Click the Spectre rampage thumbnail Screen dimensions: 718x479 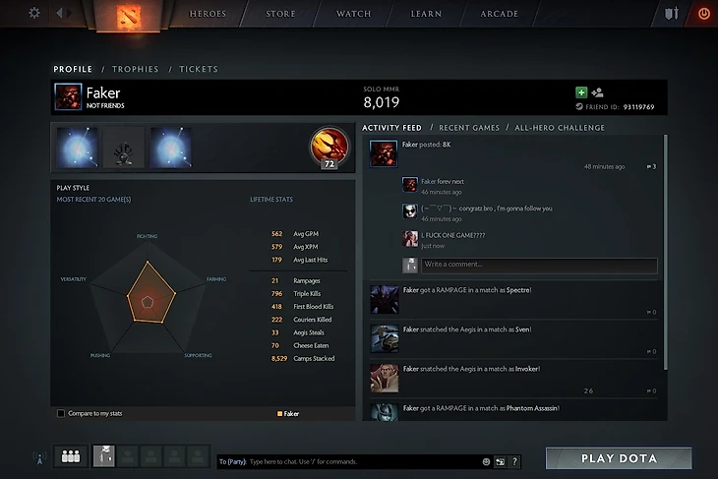pyautogui.click(x=385, y=299)
